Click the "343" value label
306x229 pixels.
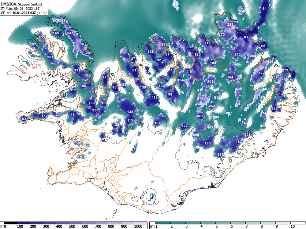pos(64,21)
